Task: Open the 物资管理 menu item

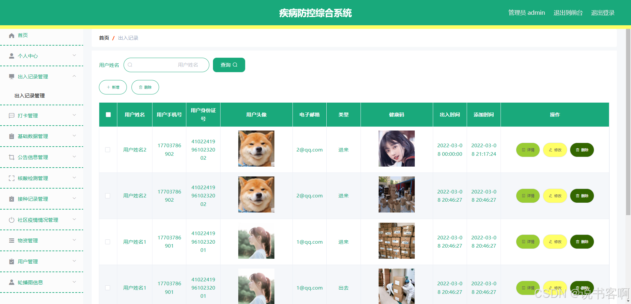Action: (42, 240)
